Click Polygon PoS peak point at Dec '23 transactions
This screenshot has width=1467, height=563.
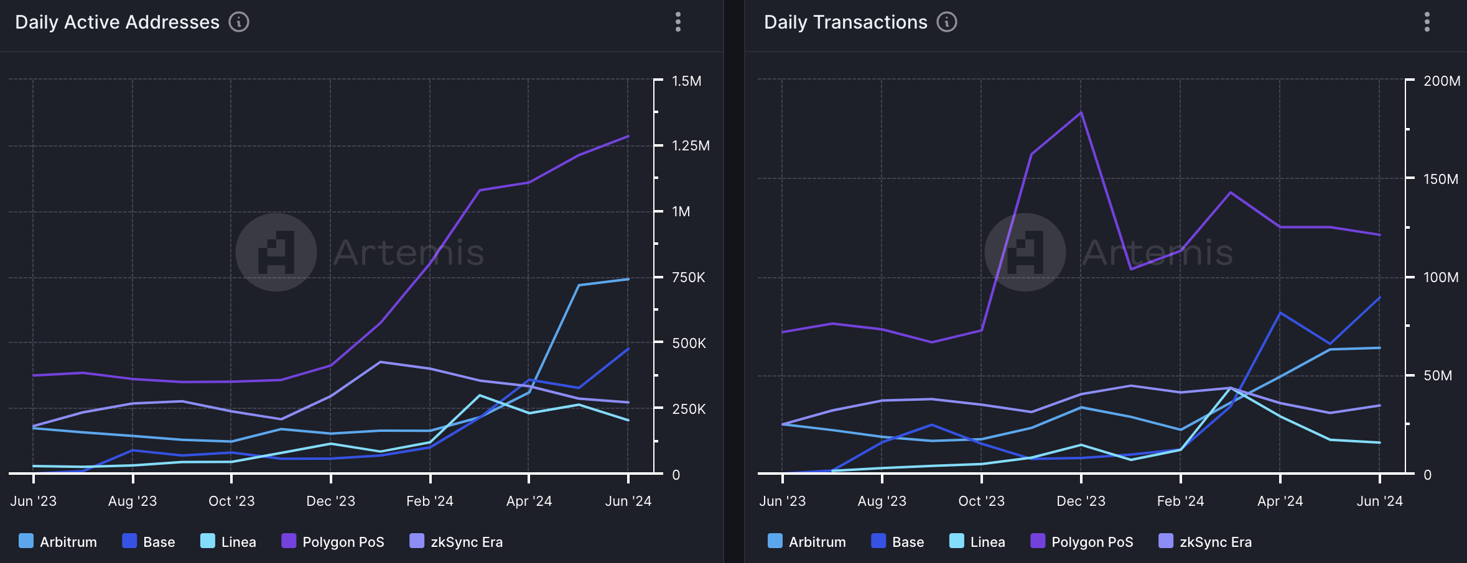(x=1081, y=112)
